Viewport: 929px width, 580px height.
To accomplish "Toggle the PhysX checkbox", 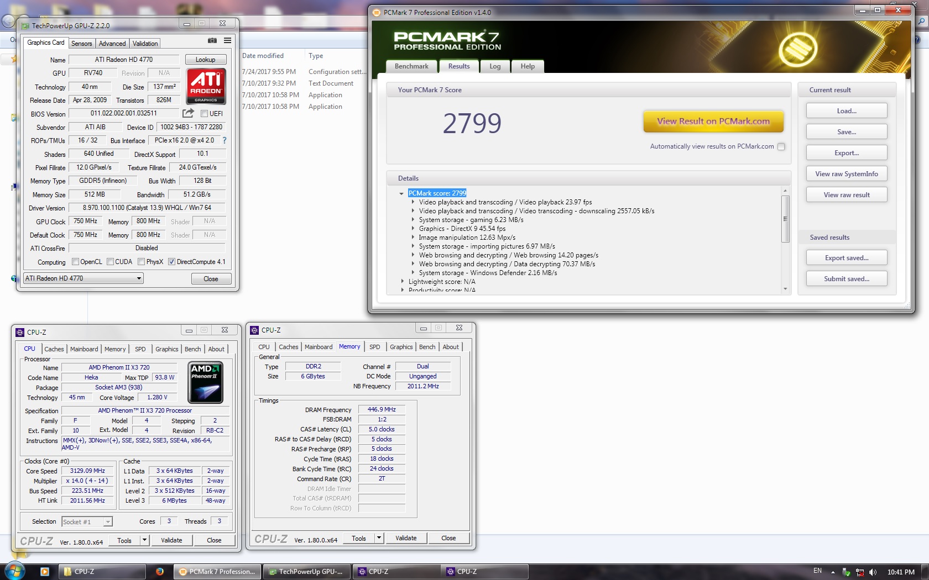I will point(142,262).
